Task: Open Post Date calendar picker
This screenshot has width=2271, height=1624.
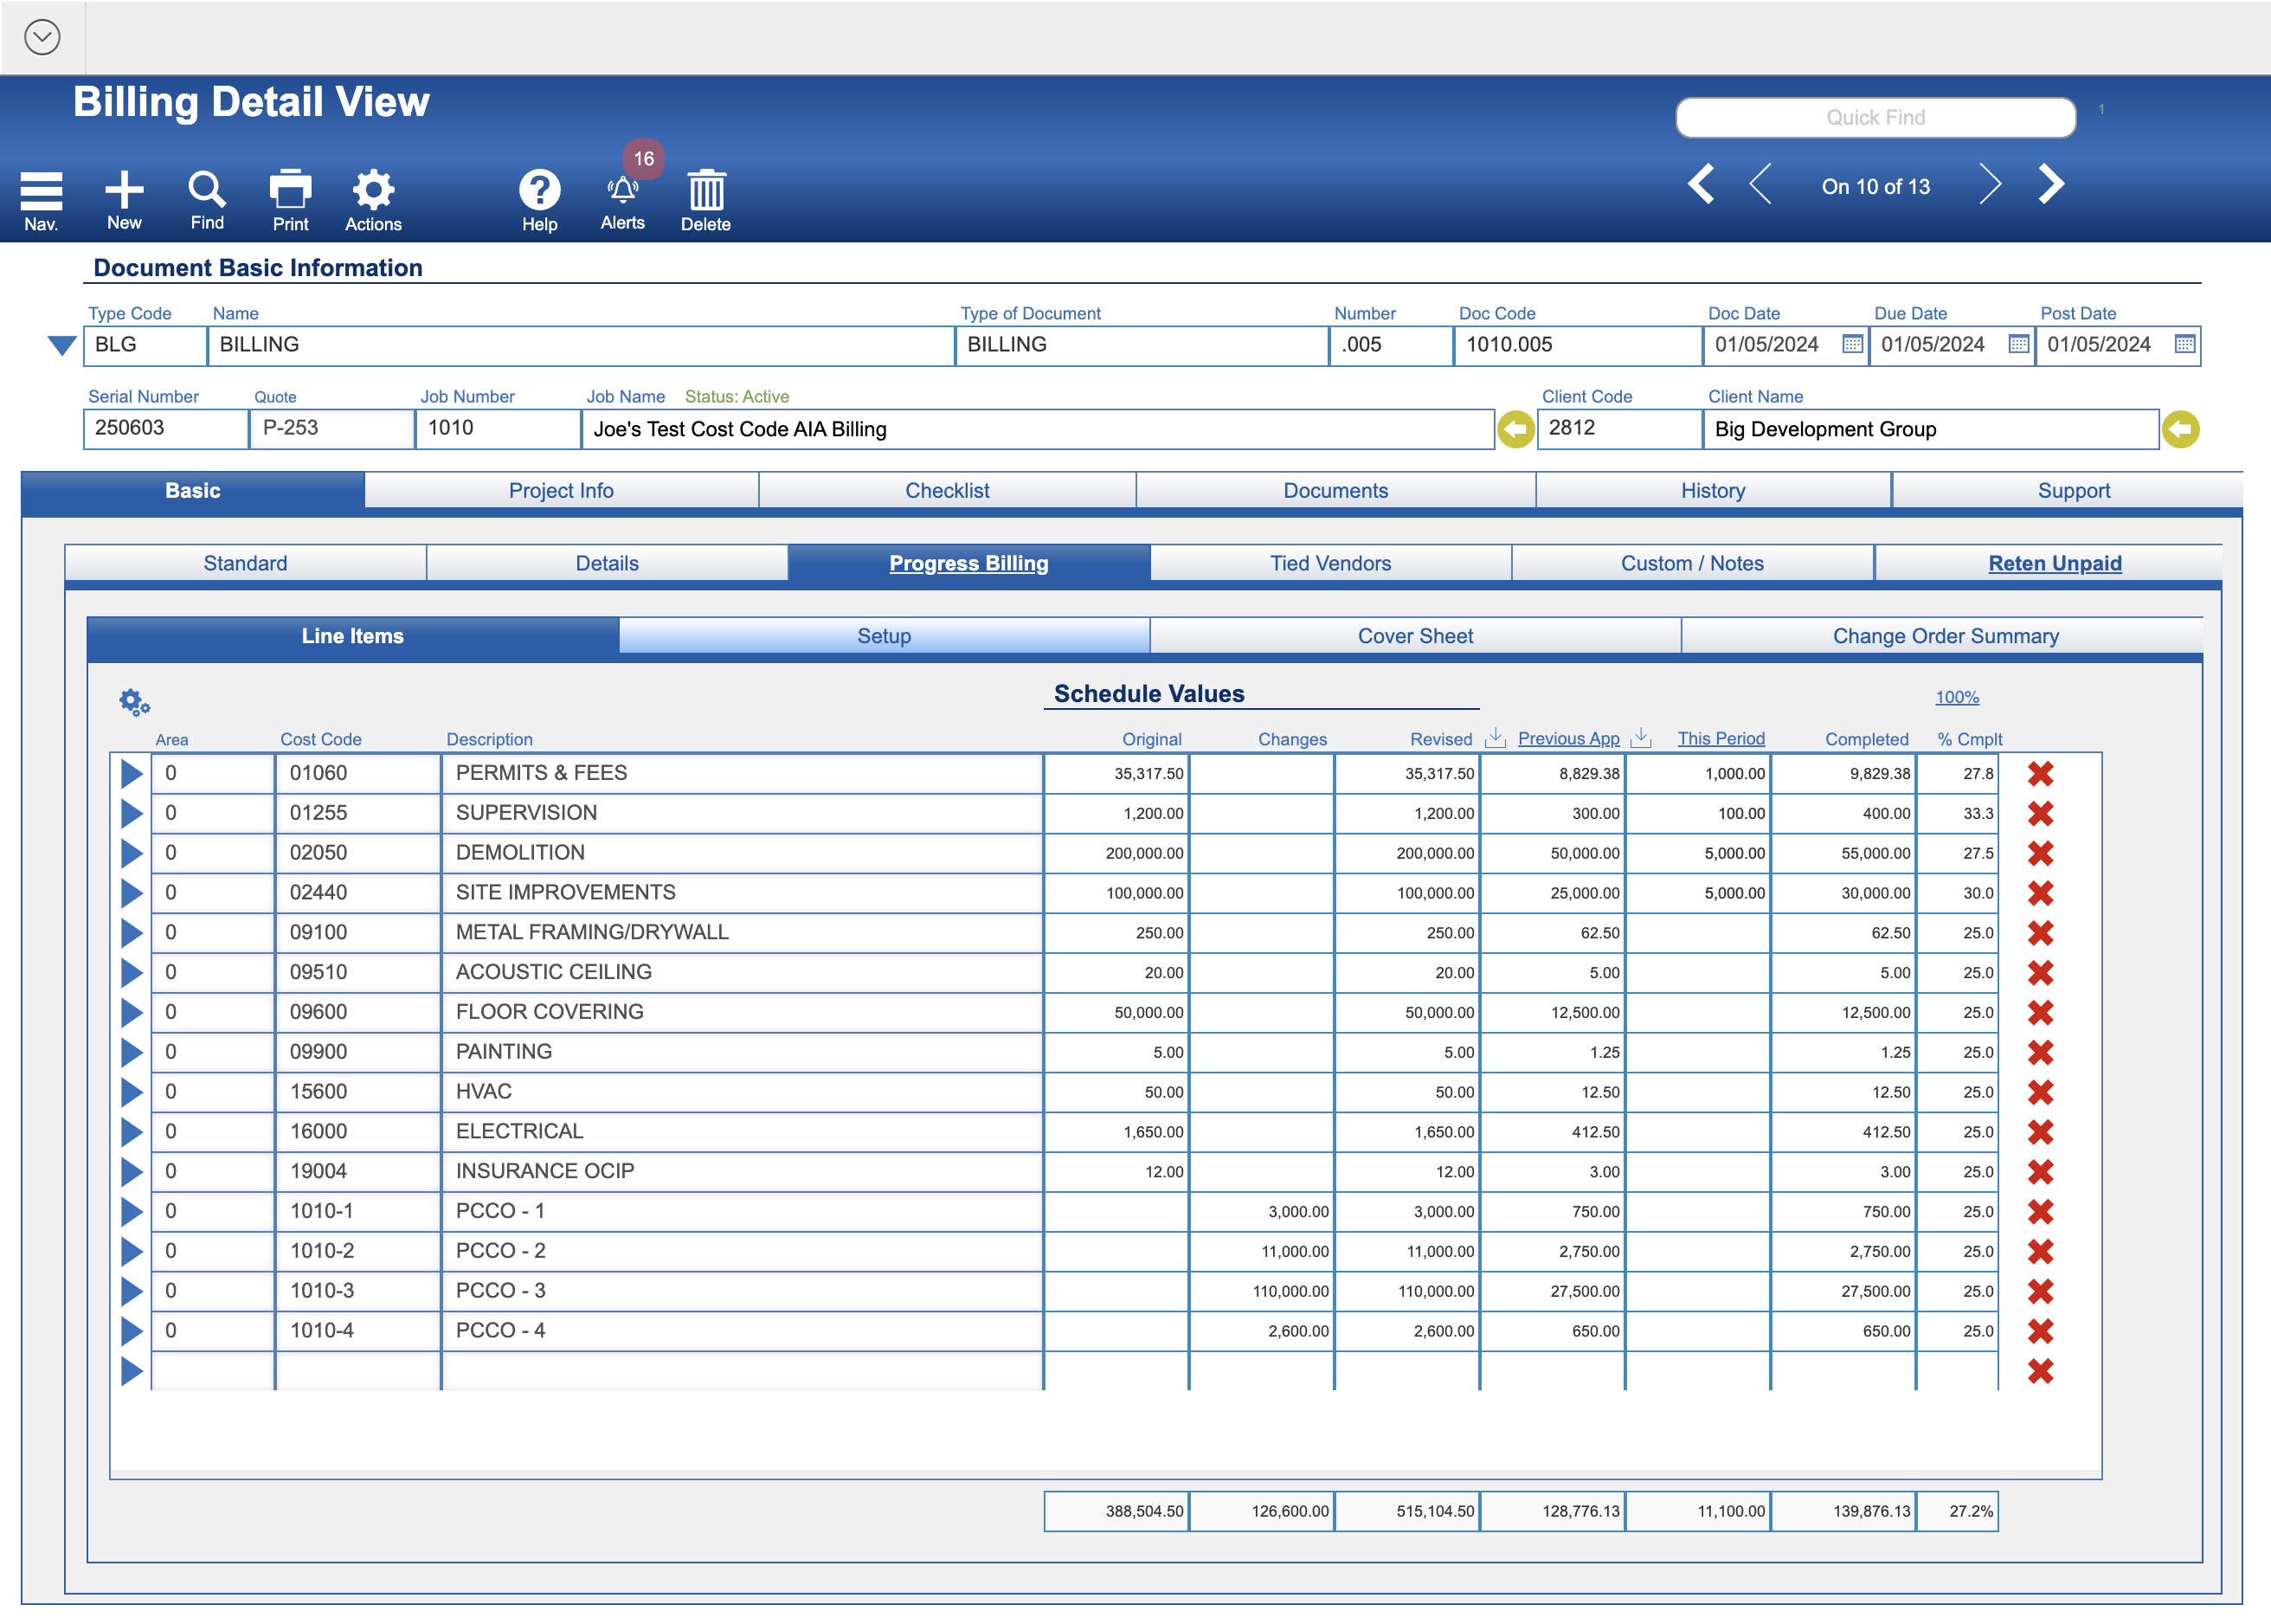Action: (x=2185, y=344)
